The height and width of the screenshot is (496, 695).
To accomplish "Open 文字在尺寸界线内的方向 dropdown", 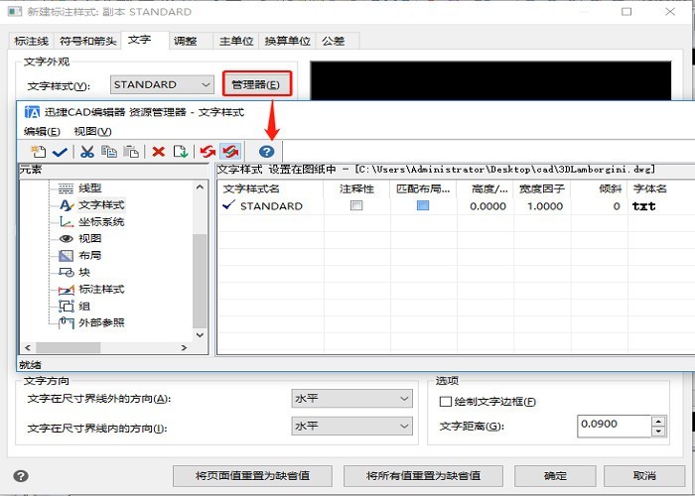I will pos(351,426).
